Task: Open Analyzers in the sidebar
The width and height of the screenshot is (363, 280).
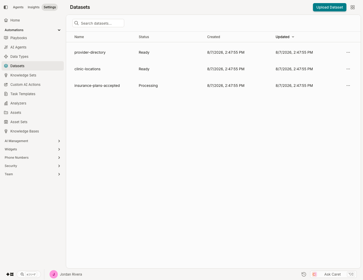Action: 33,103
